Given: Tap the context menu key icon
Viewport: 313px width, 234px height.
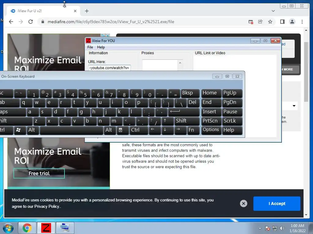Looking at the screenshot, I should point(123,130).
